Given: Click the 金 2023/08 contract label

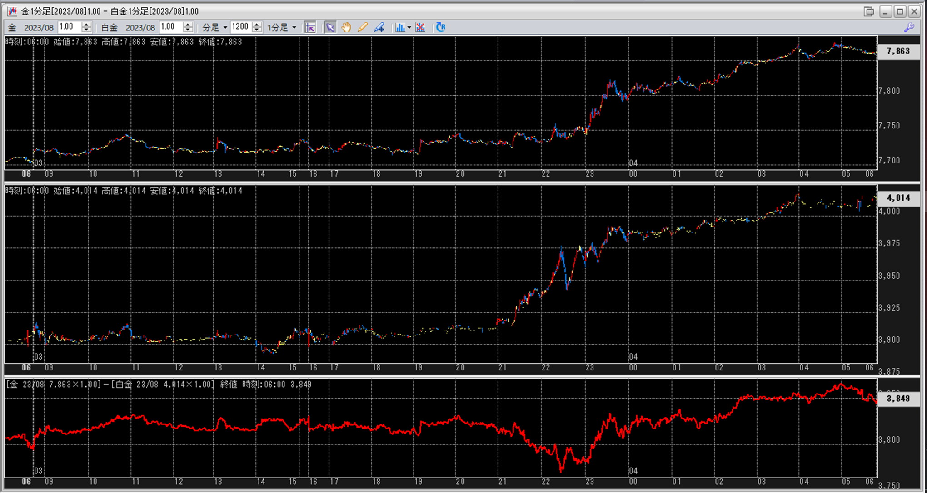Looking at the screenshot, I should [x=38, y=28].
